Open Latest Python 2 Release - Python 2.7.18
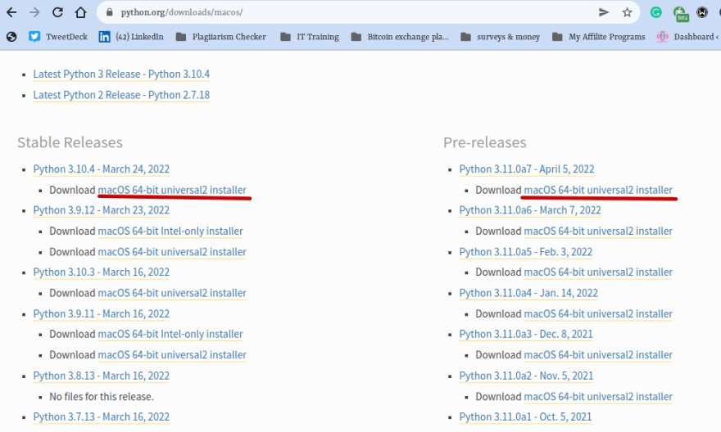Screen dimensions: 721x432 pos(121,95)
